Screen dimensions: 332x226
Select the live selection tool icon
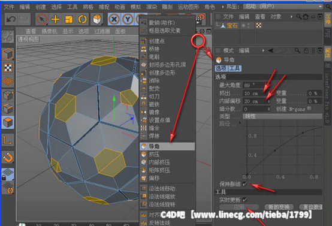tap(41, 19)
